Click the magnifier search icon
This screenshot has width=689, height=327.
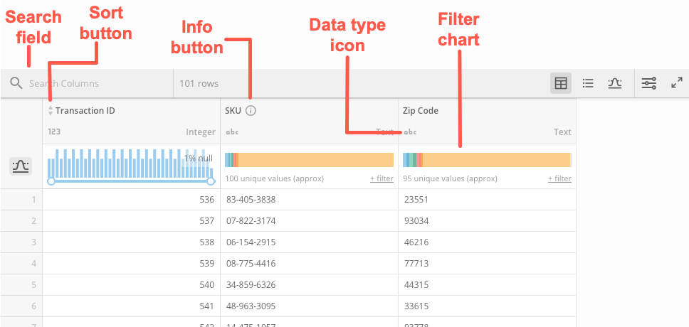coord(16,84)
